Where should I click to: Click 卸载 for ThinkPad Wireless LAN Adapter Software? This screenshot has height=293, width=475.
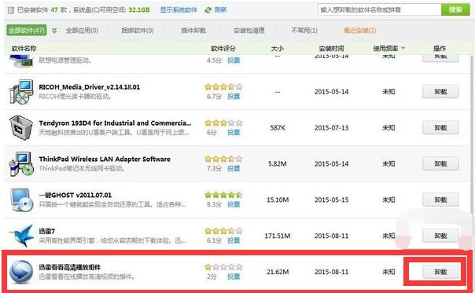(440, 163)
